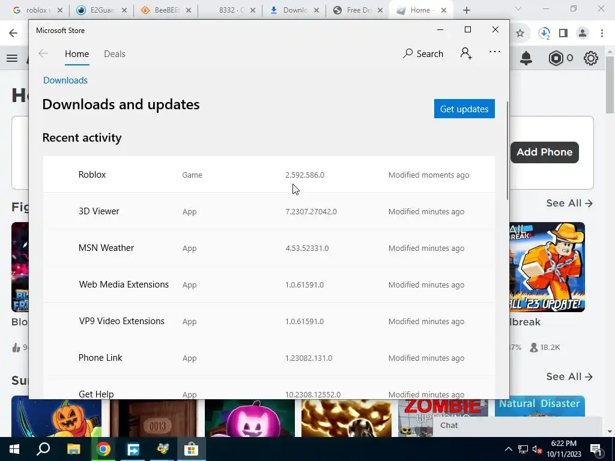Open Roblox site hamburger menu
Screen dimensions: 615x461
[x=12, y=58]
